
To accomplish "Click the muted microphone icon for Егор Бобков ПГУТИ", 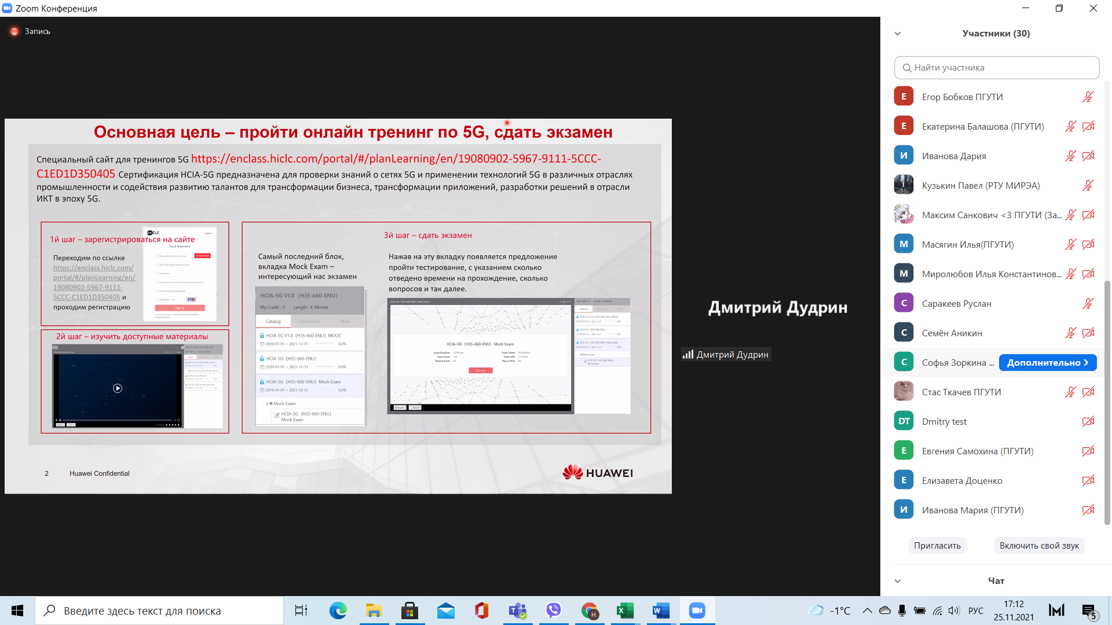I will 1088,97.
